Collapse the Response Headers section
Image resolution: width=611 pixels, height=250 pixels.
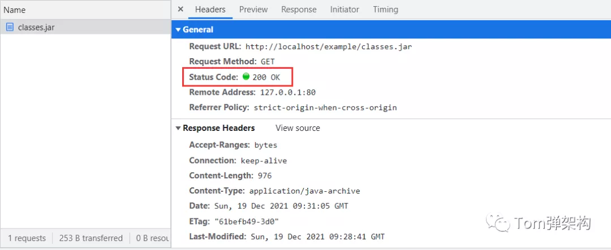pos(178,128)
